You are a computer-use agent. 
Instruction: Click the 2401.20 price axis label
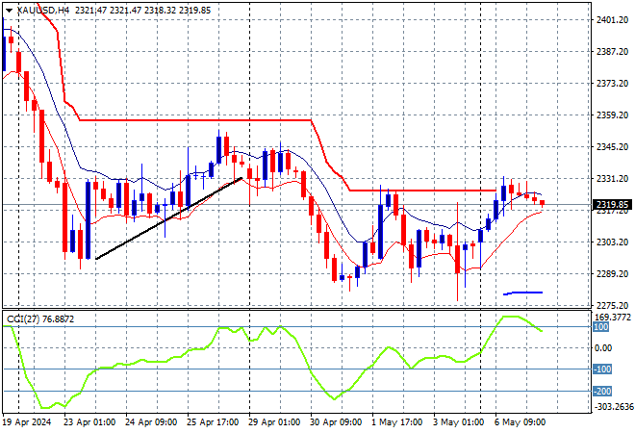pos(612,19)
